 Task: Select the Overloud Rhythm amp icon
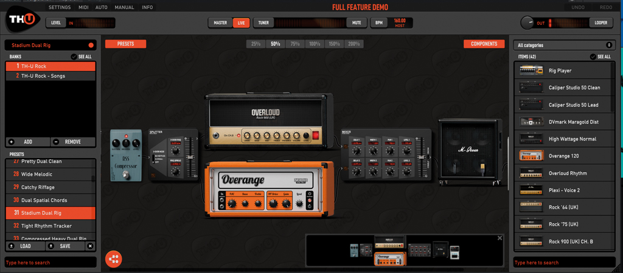(x=531, y=173)
